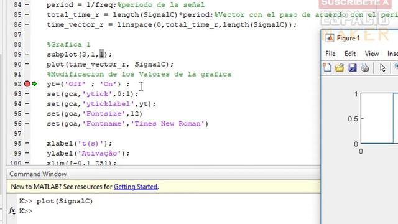
Task: Click the 'Fontsize' string on line 95
Action: click(104, 114)
